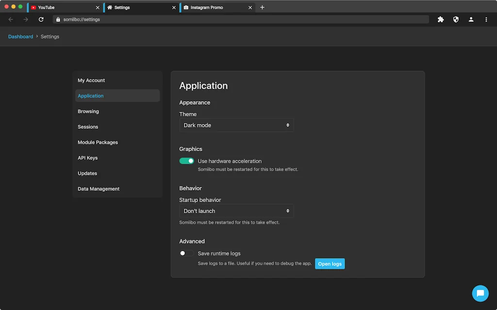Click the browser profile icon

pos(471,19)
